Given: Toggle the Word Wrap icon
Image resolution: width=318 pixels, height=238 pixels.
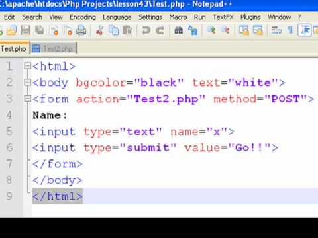Looking at the screenshot, I should (276, 30).
